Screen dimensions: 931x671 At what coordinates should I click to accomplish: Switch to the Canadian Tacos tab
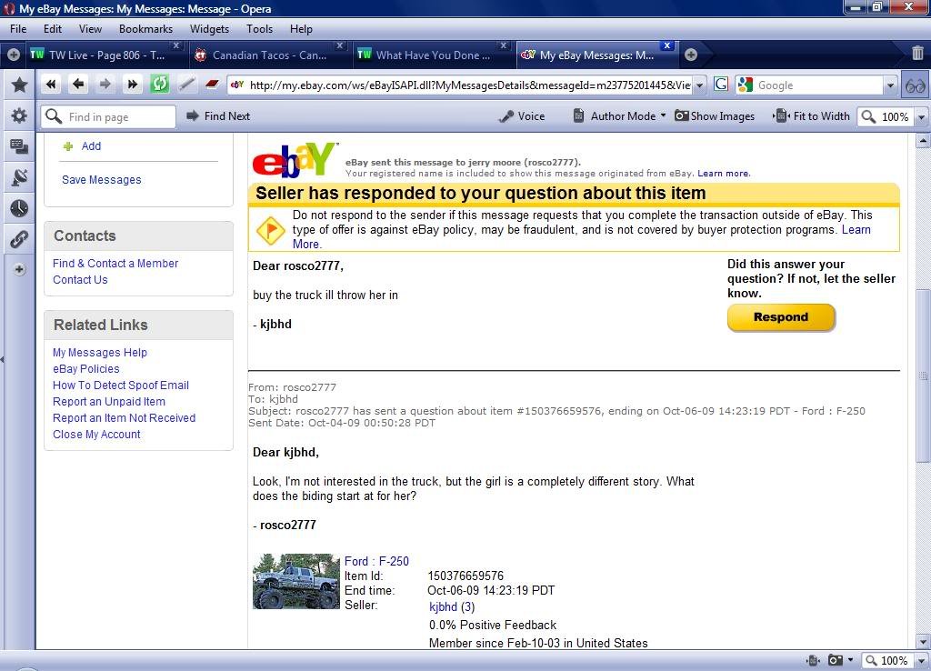[x=269, y=55]
